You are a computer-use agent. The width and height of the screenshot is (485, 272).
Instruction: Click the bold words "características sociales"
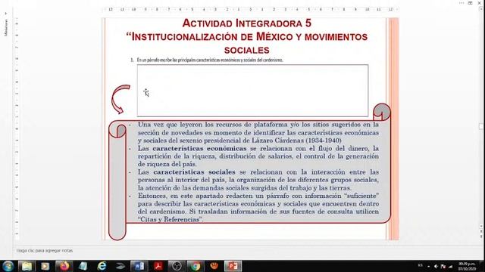(194, 172)
